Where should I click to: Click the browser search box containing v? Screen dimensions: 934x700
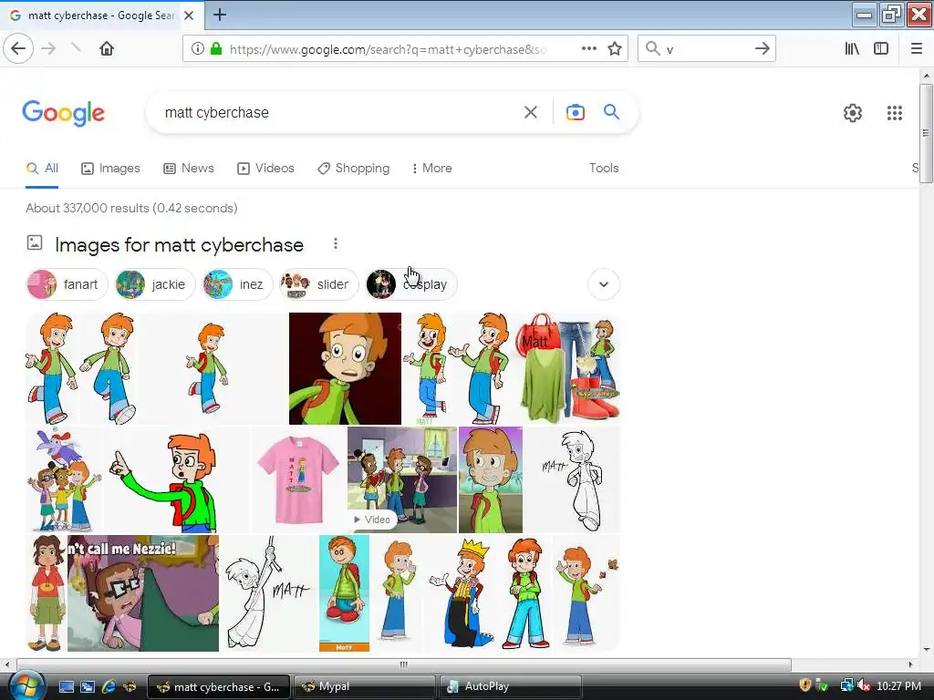(707, 49)
